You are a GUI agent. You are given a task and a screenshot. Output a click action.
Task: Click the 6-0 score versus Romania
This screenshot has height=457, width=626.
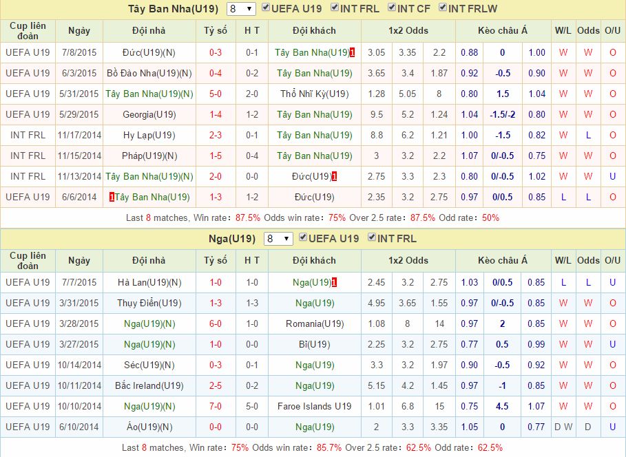click(x=216, y=323)
